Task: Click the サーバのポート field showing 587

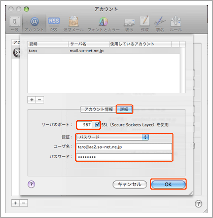Action: 85,125
